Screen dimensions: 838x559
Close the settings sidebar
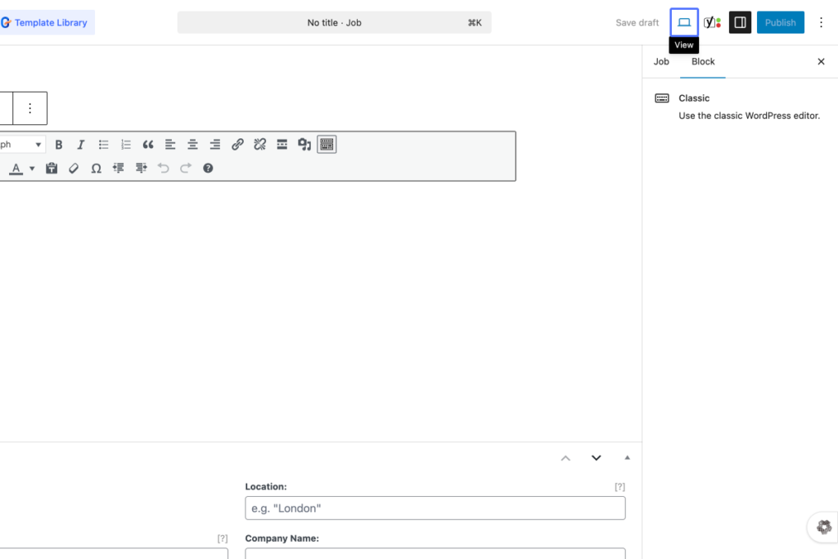[821, 61]
